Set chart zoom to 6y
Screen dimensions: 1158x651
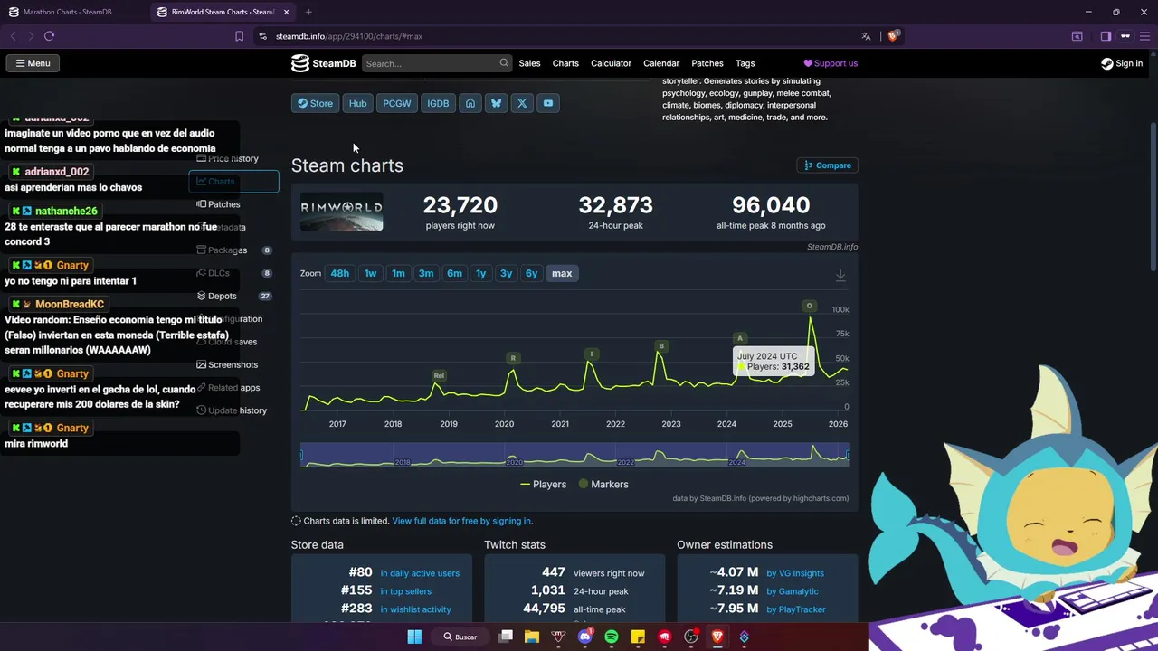tap(532, 273)
